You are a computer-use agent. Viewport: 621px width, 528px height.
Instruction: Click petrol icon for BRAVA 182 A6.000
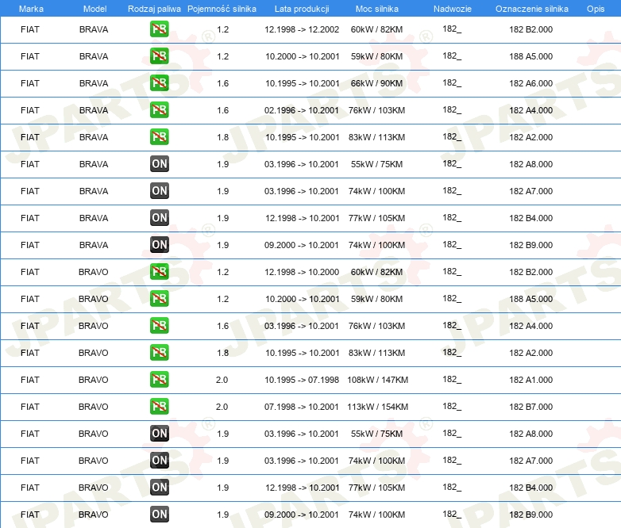(159, 82)
